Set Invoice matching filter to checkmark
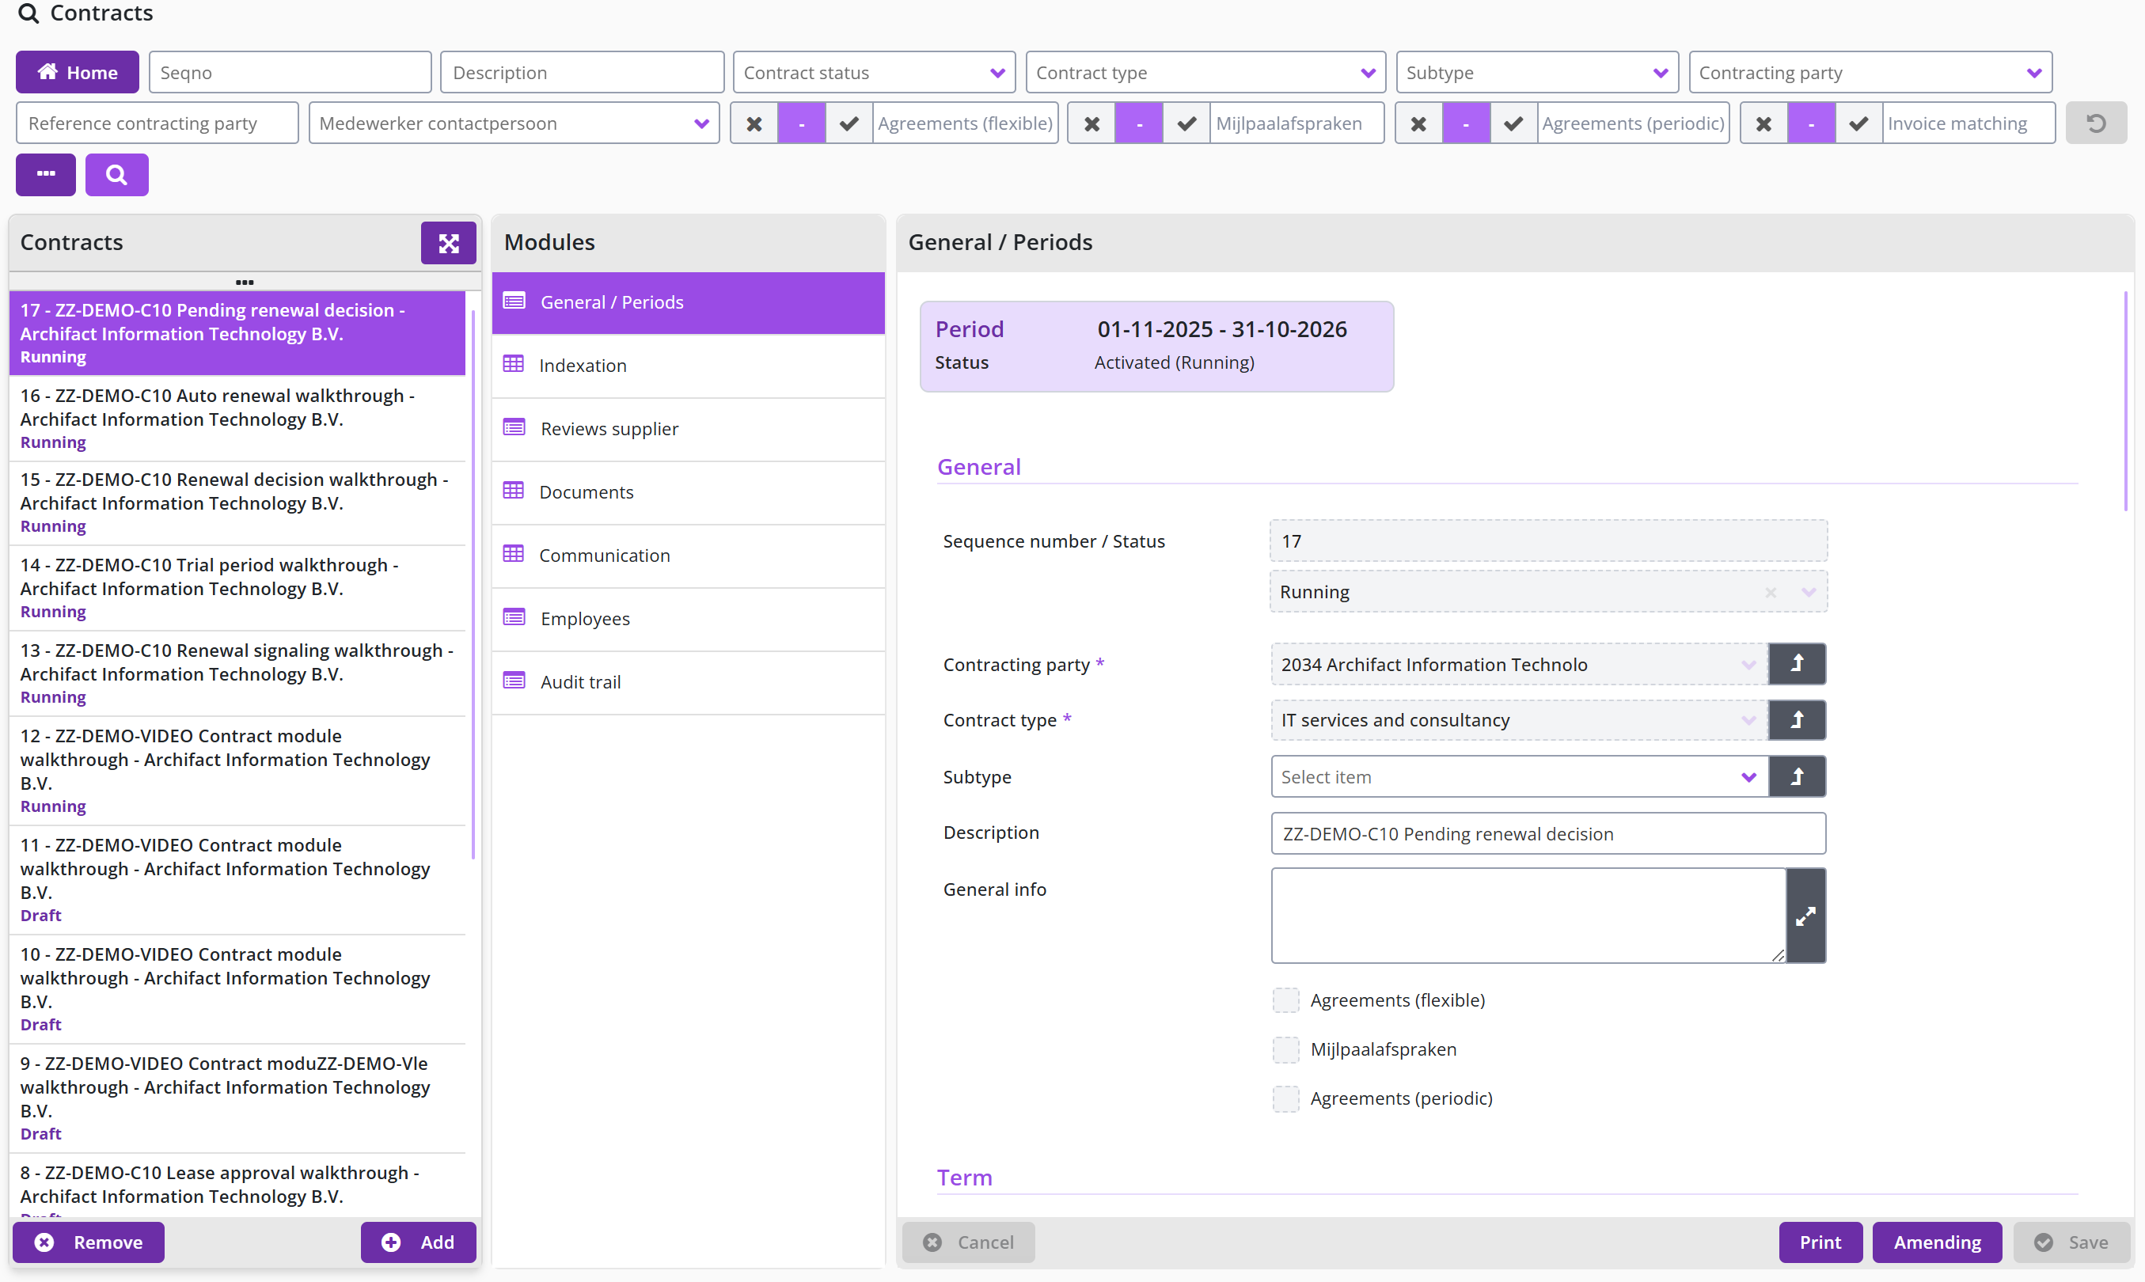Image resolution: width=2145 pixels, height=1282 pixels. (x=1858, y=123)
